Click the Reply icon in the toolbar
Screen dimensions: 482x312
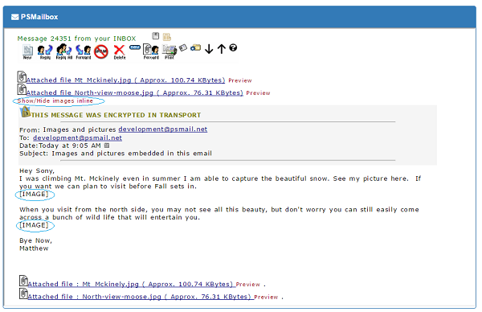pyautogui.click(x=45, y=51)
